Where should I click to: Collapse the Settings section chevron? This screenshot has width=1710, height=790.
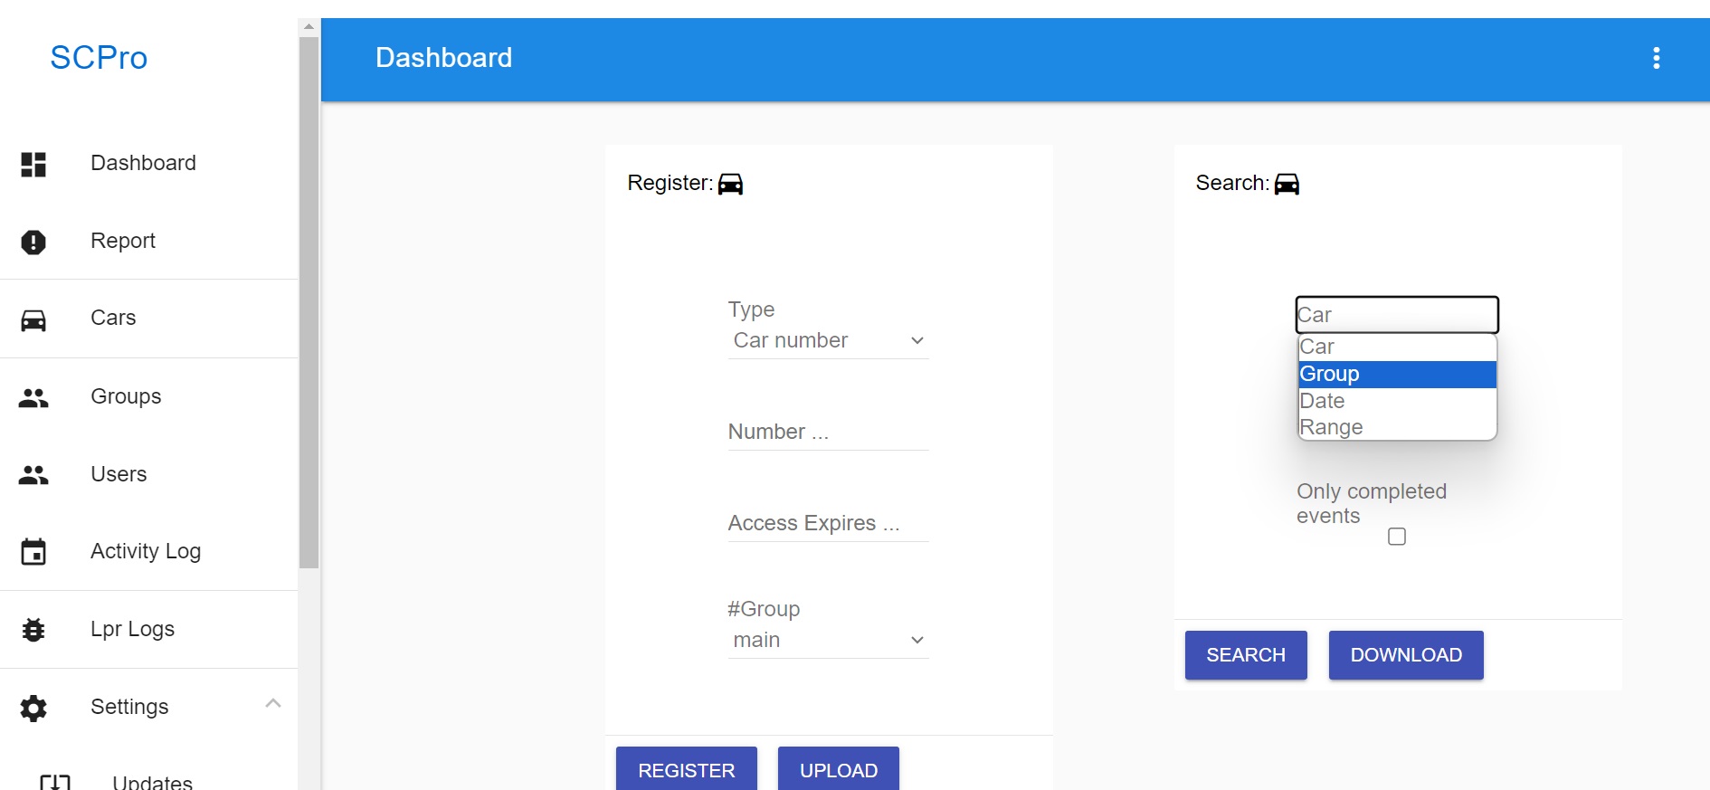click(x=272, y=703)
